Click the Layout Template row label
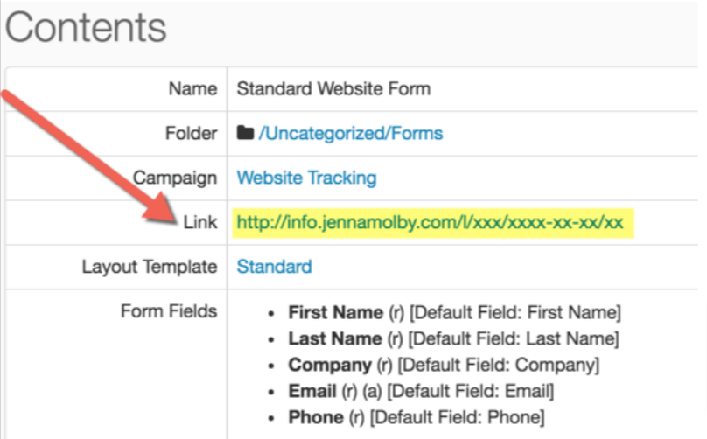Screen dimensions: 707x439 coord(150,267)
